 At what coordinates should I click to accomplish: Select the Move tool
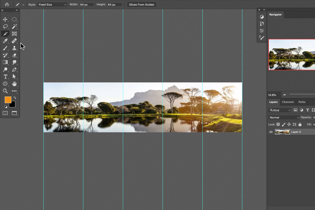click(x=5, y=19)
